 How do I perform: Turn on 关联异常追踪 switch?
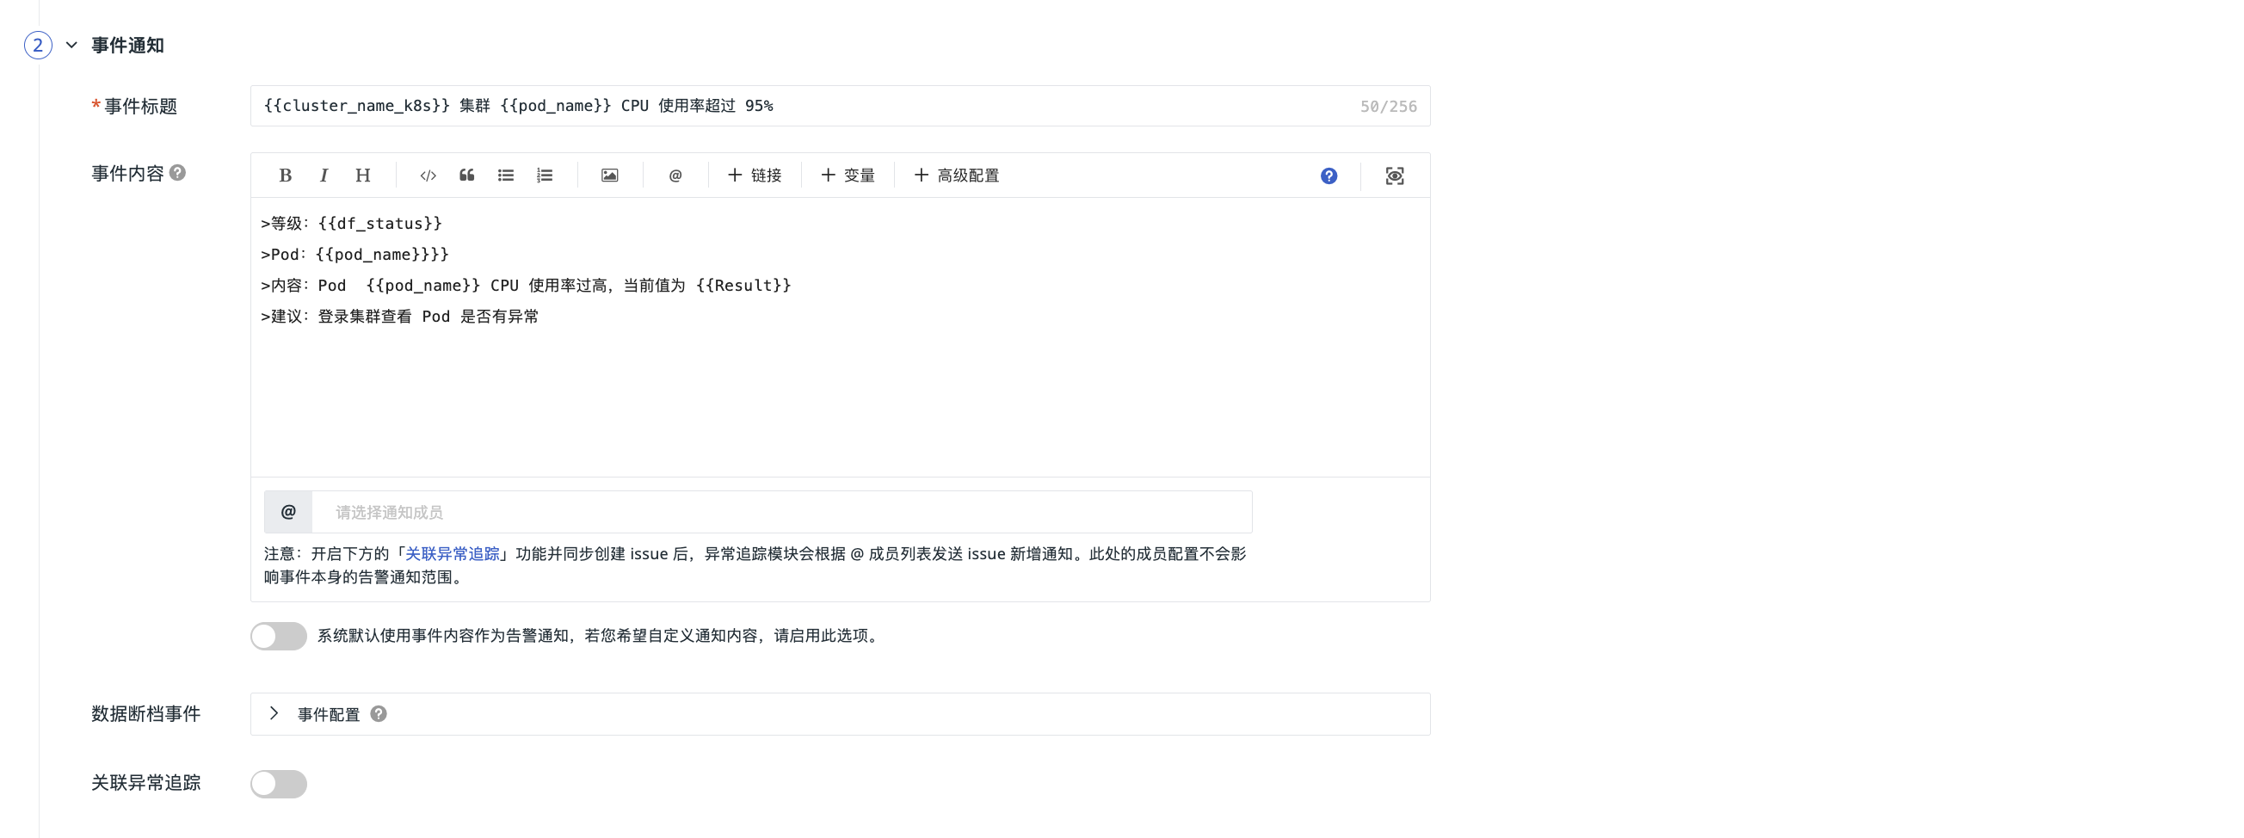pyautogui.click(x=279, y=784)
